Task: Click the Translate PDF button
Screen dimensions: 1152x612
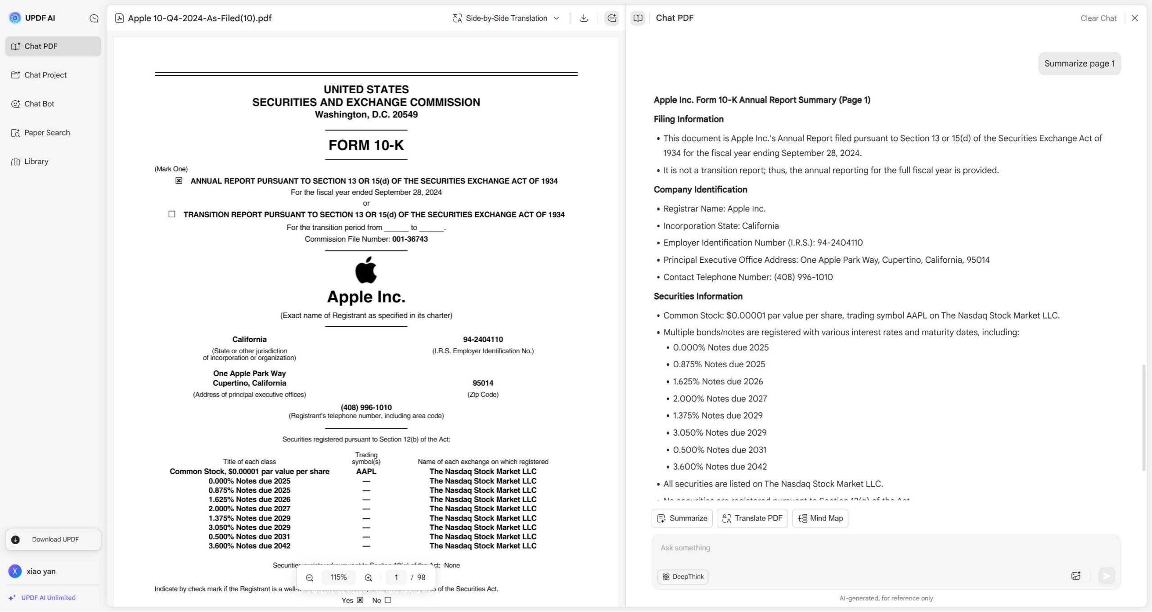Action: pyautogui.click(x=752, y=518)
